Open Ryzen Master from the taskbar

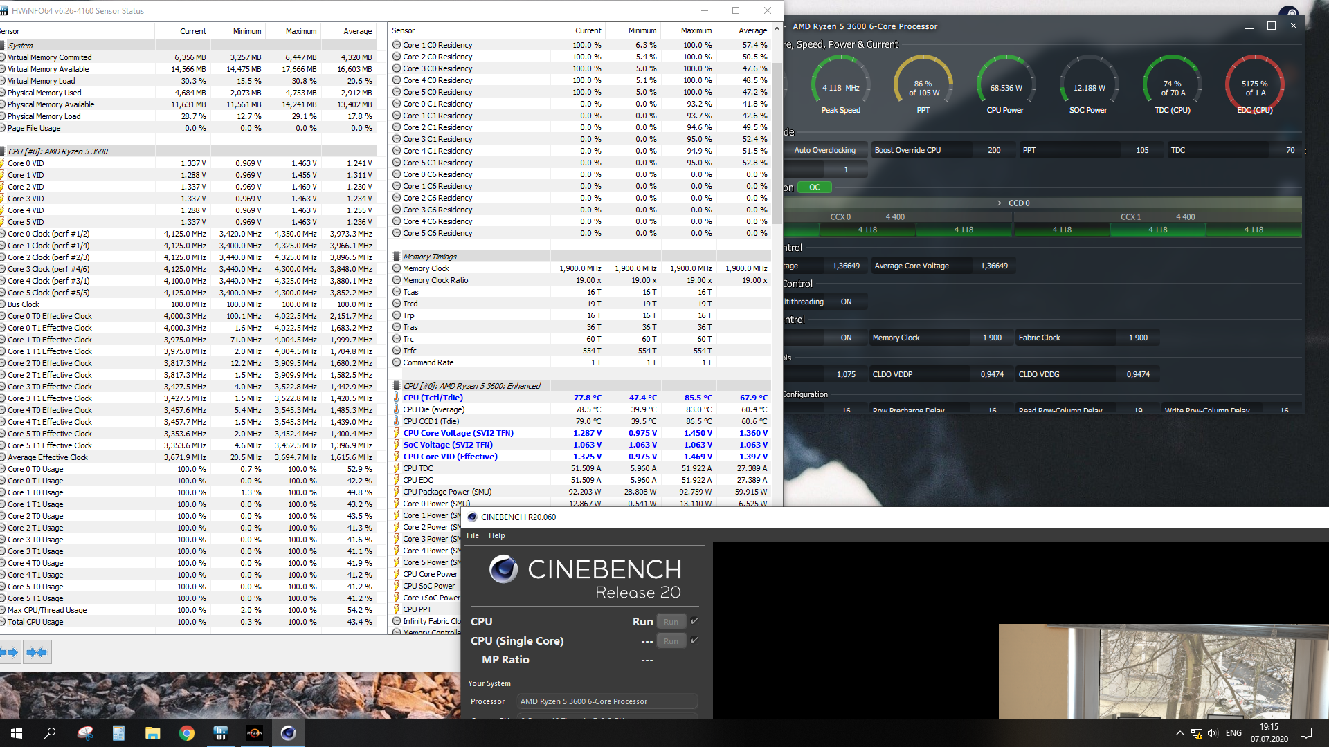tap(255, 733)
